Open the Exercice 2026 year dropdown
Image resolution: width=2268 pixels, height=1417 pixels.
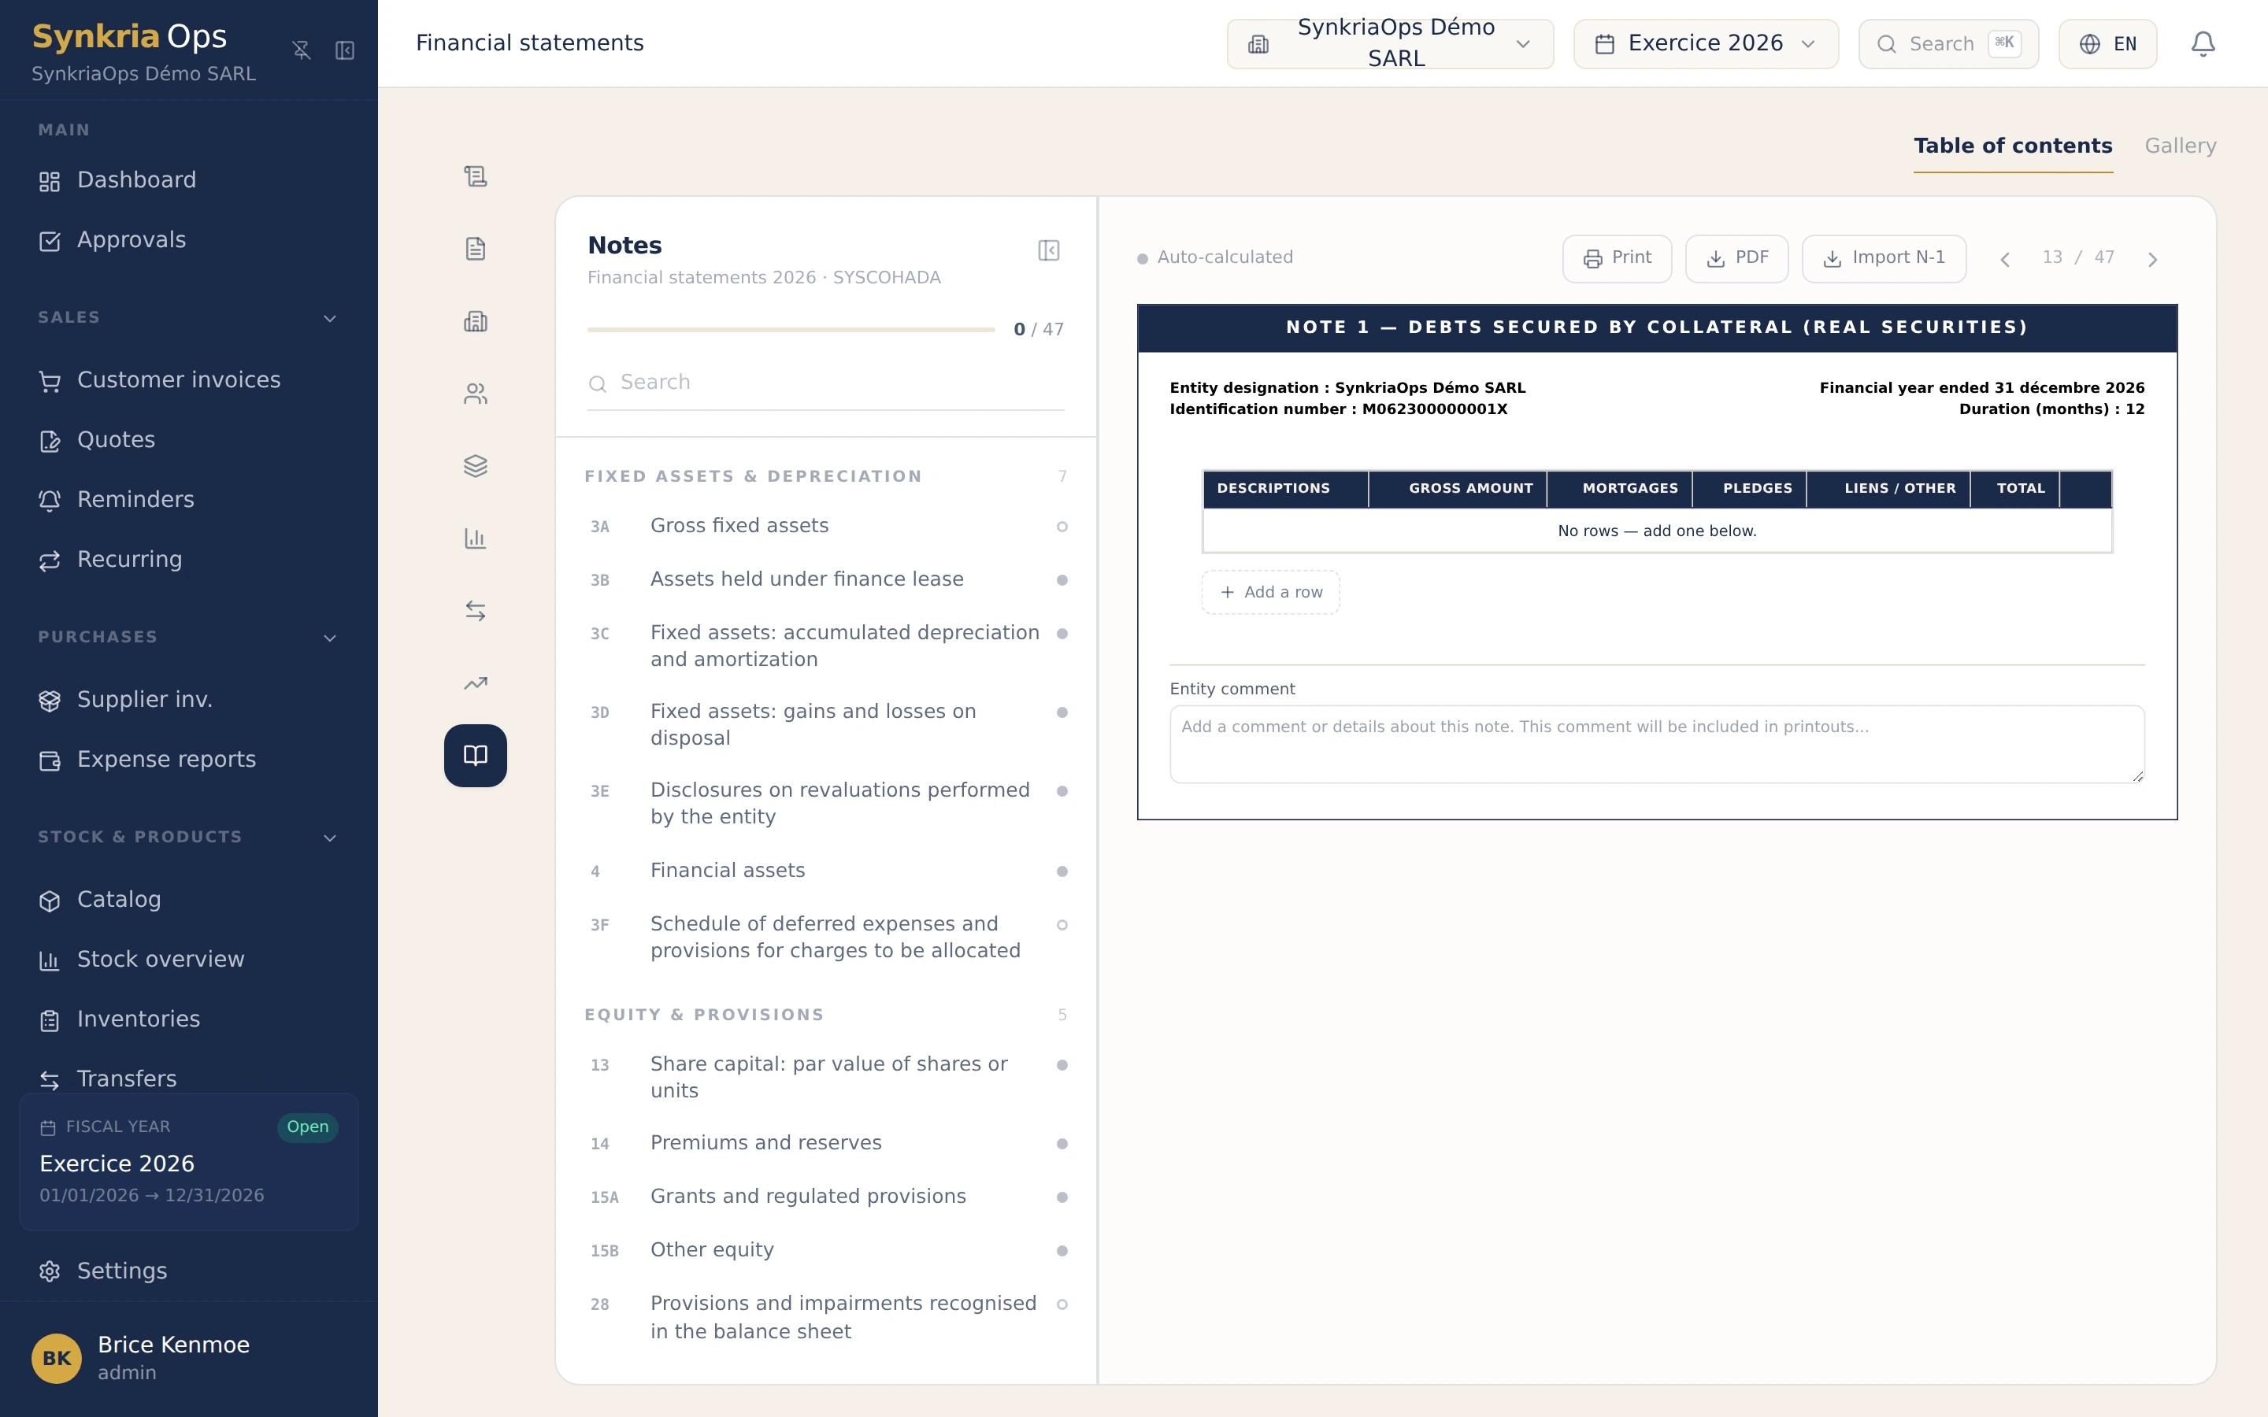[x=1706, y=44]
